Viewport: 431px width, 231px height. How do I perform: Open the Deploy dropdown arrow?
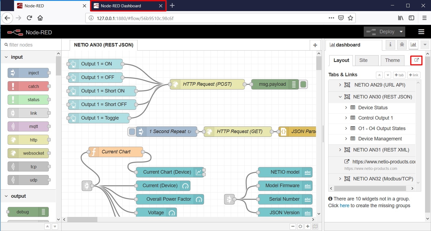point(401,32)
